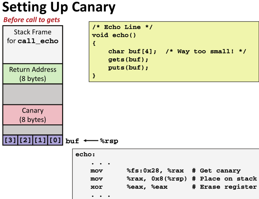Viewport: 259px width, 199px height.
Task: Select buf cell [2] in the stack diagram
Action: (25, 140)
